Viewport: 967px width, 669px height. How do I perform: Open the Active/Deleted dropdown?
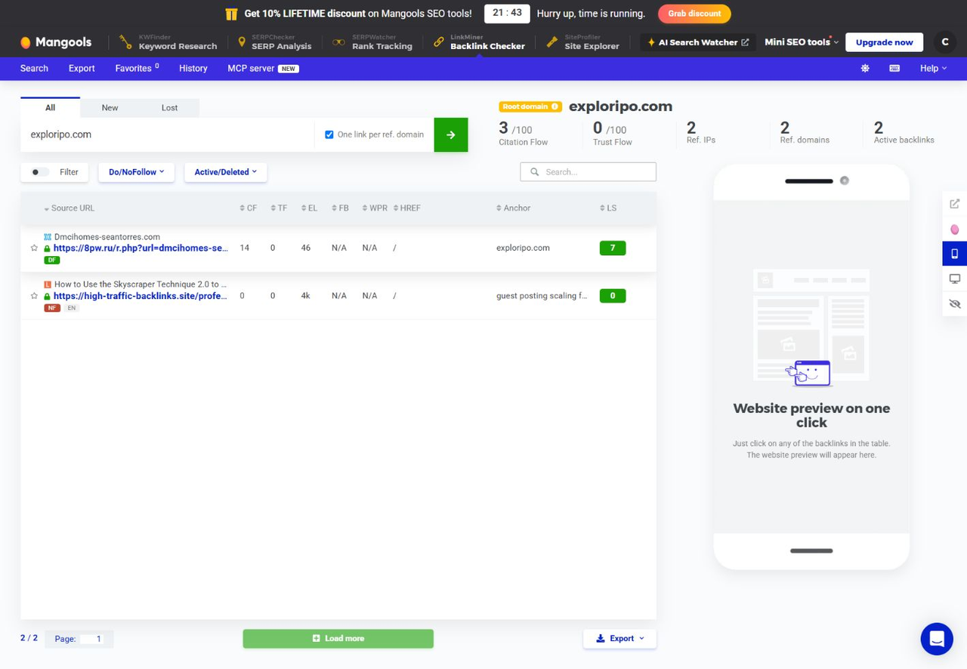coord(225,172)
